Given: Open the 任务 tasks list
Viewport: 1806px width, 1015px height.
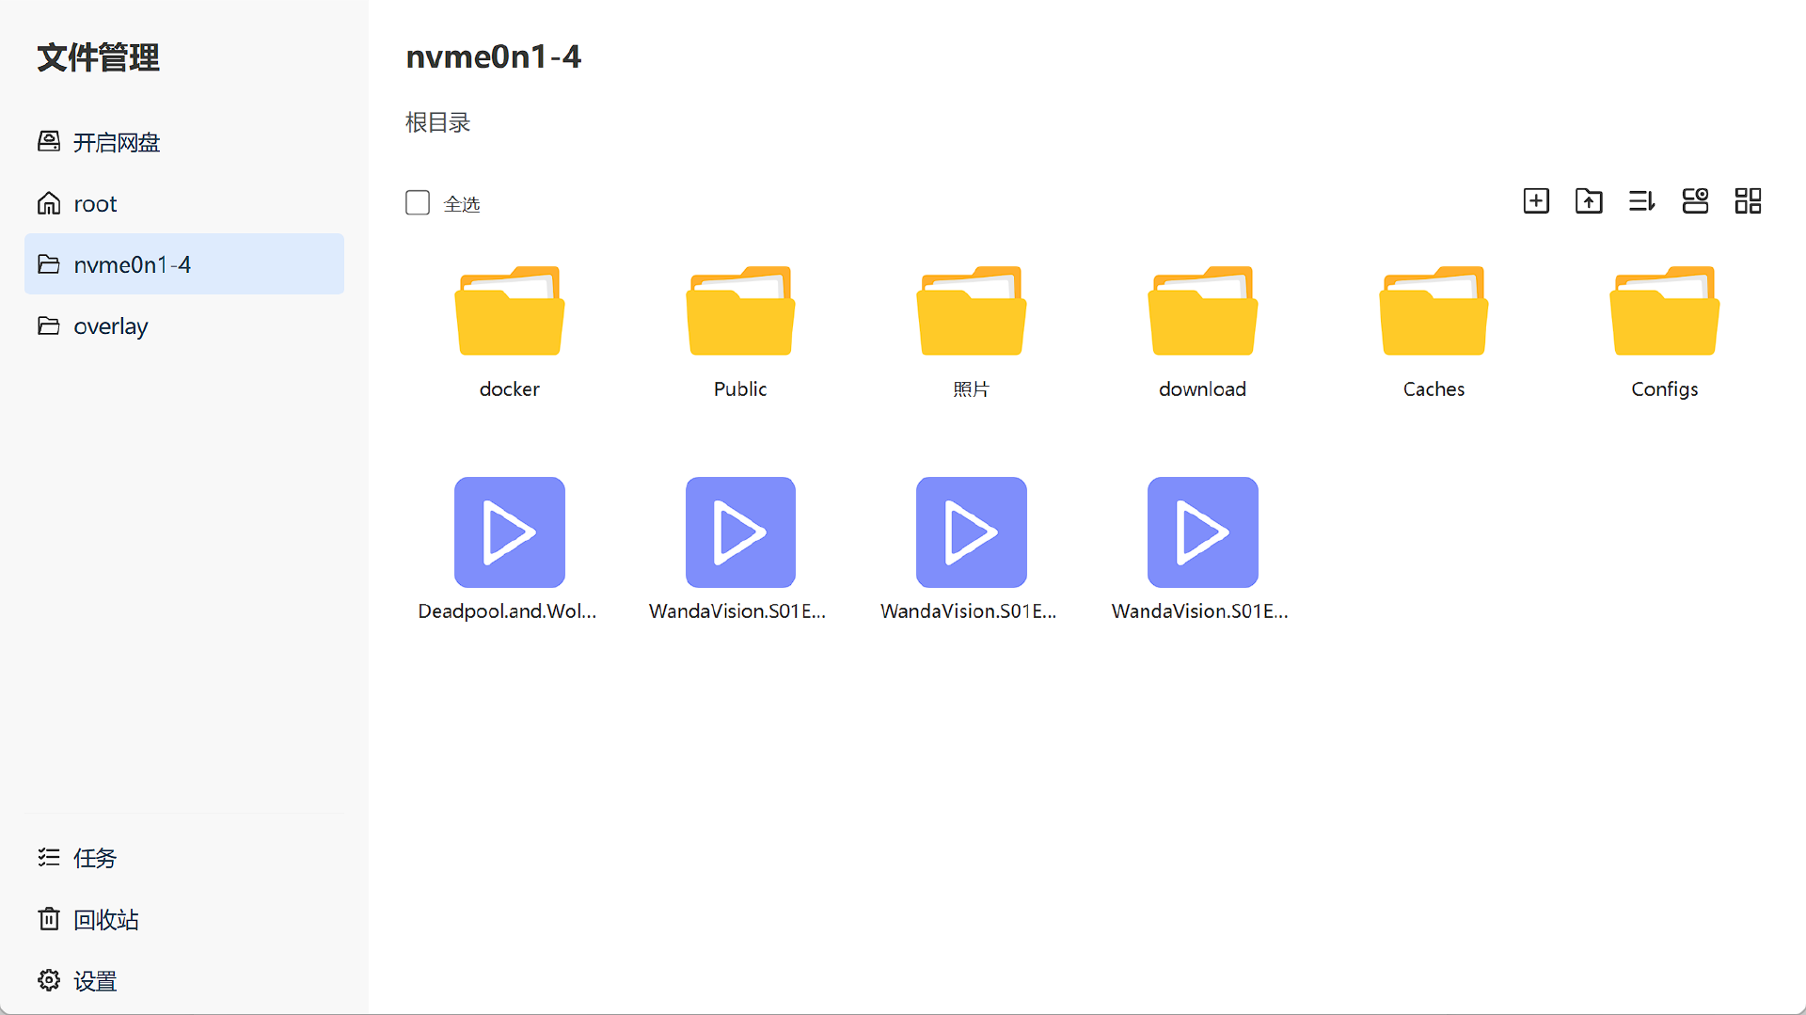Looking at the screenshot, I should pos(94,858).
